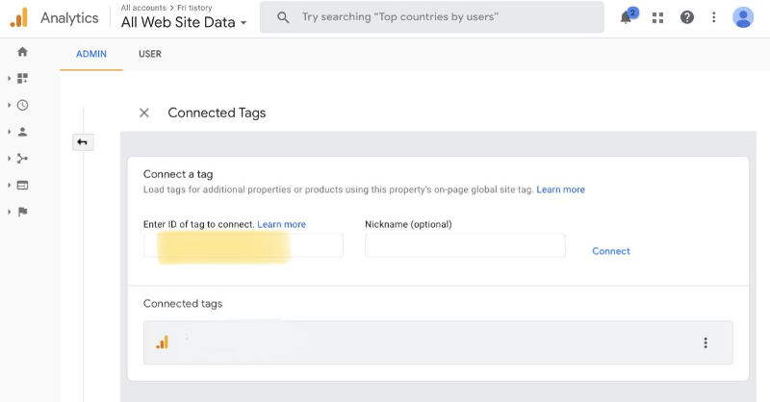This screenshot has height=402, width=770.
Task: Open the Google apps grid
Action: (658, 17)
